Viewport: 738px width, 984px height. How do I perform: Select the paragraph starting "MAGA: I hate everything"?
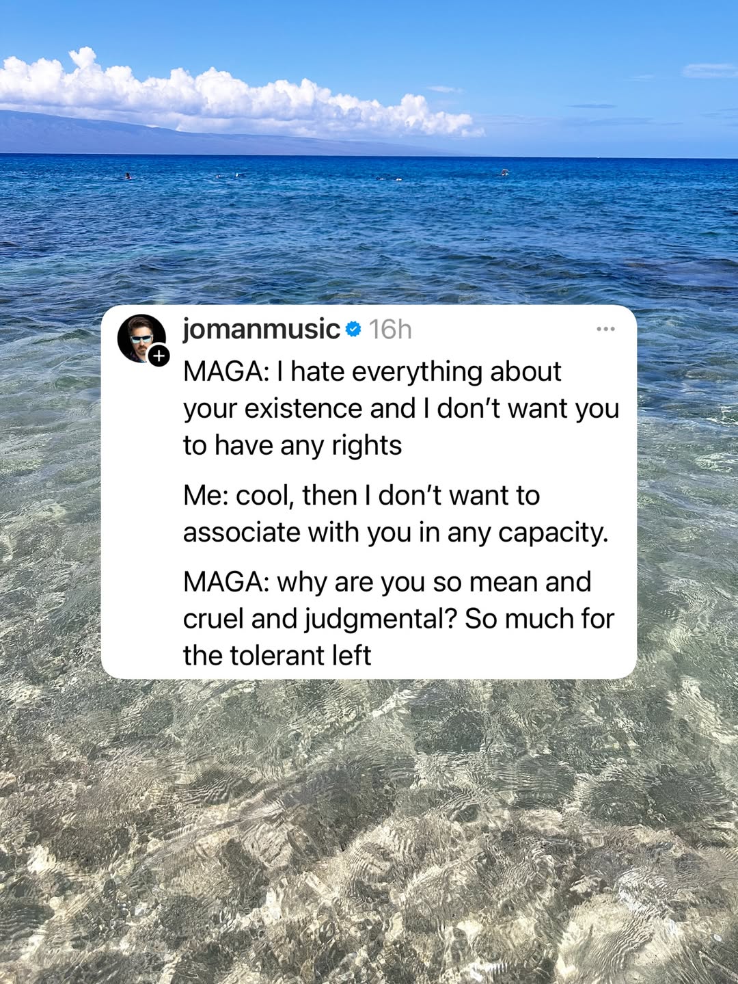tap(401, 408)
